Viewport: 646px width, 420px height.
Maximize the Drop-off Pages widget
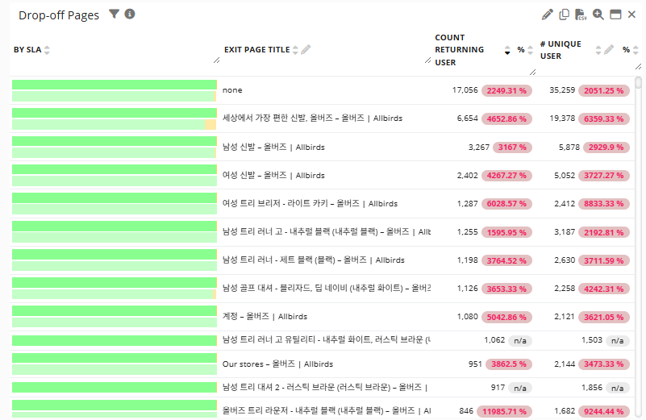pos(615,15)
